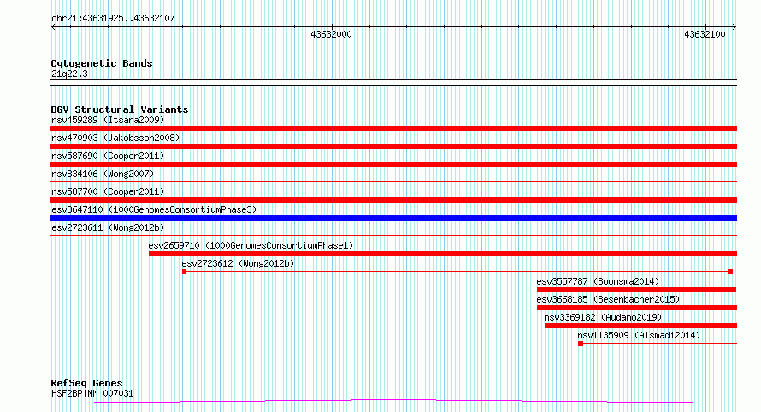
Task: Click the 43632000 ruler position label
Action: coord(331,34)
